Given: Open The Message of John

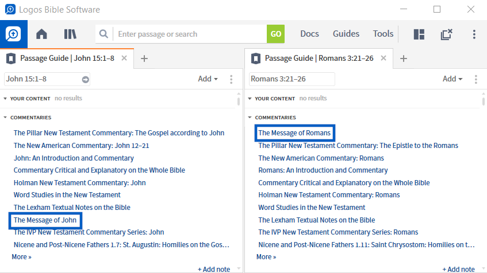Looking at the screenshot, I should tap(45, 220).
